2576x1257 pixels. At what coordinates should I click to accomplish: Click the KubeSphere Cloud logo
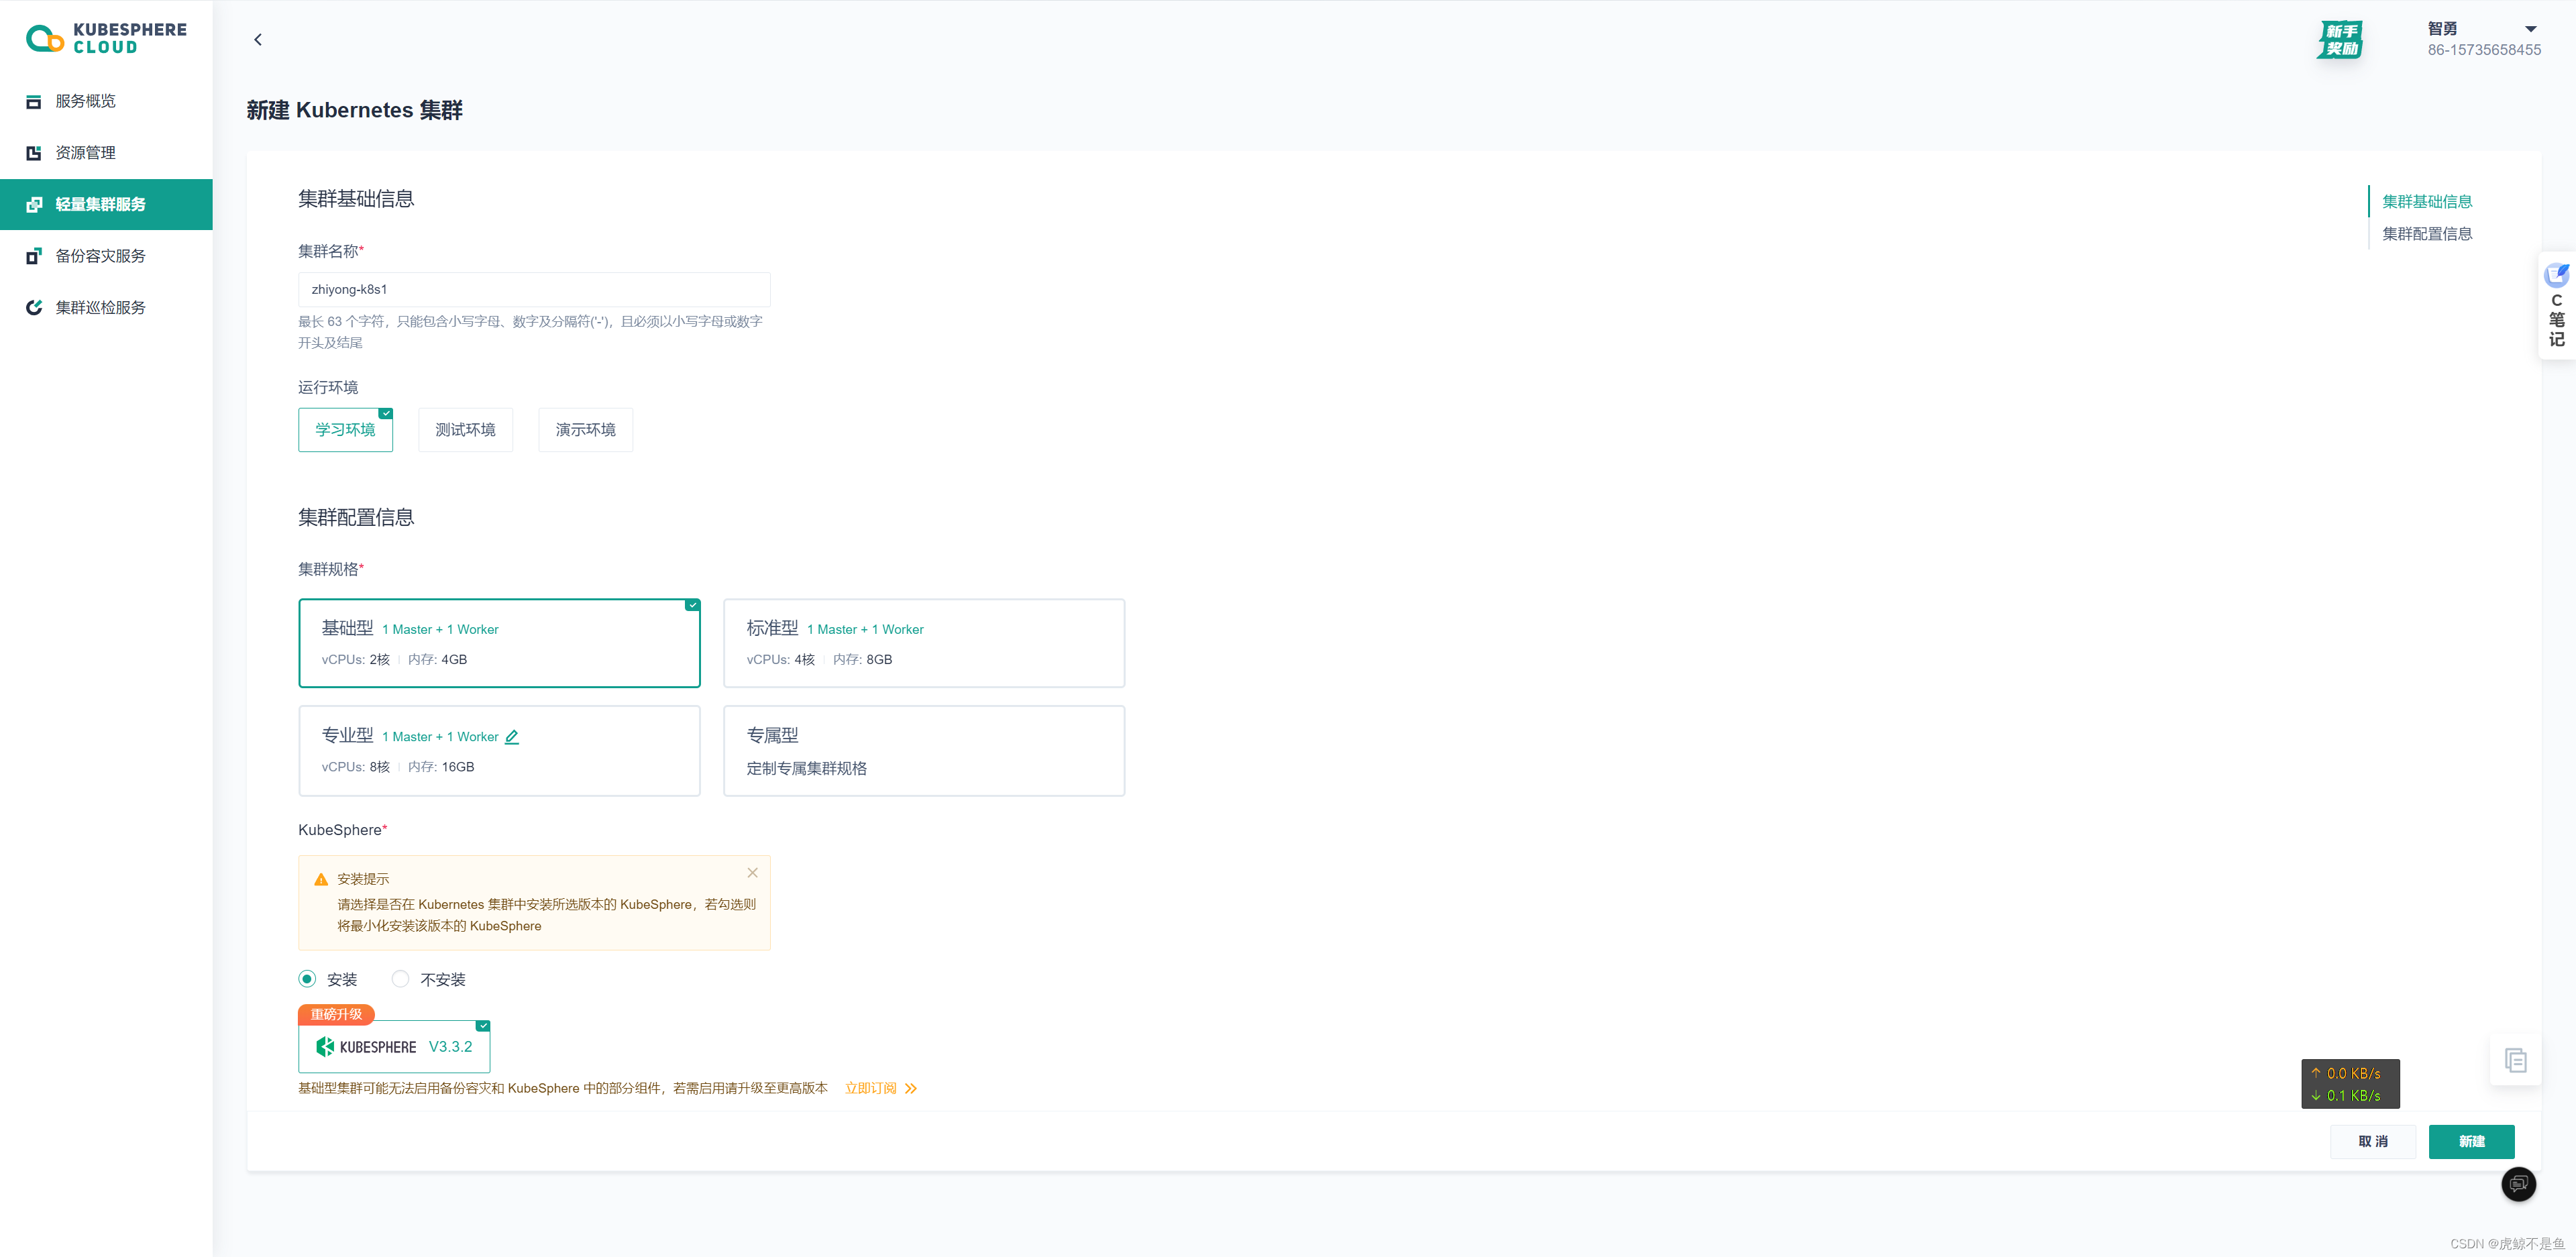106,38
